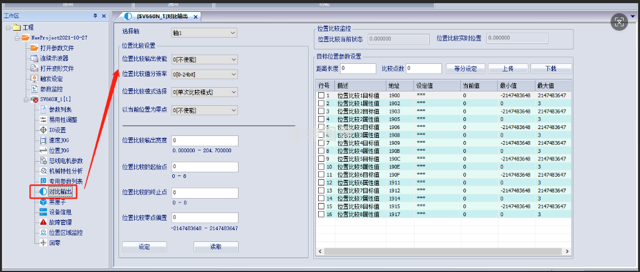This screenshot has height=272, width=640.
Task: Check row 4 位置比较2属性值
Action: point(321,119)
